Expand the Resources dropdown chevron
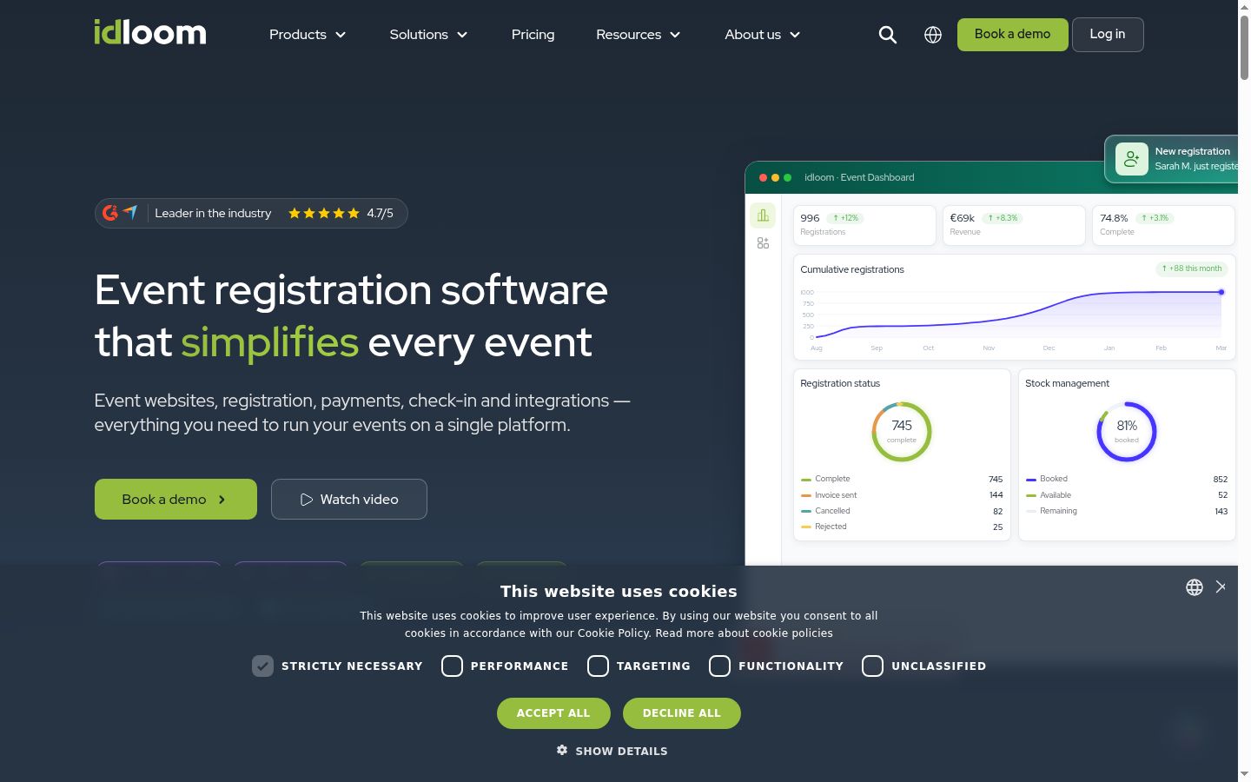This screenshot has height=782, width=1251. pyautogui.click(x=675, y=35)
